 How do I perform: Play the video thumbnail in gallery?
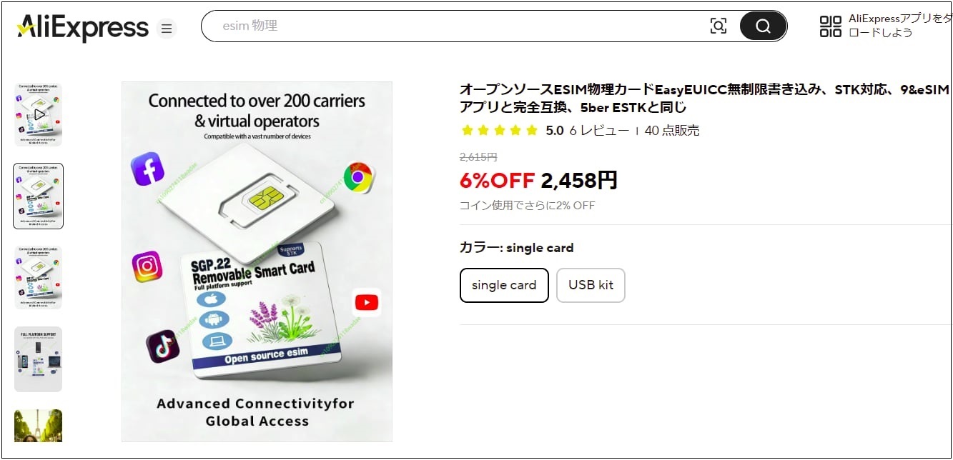[39, 114]
